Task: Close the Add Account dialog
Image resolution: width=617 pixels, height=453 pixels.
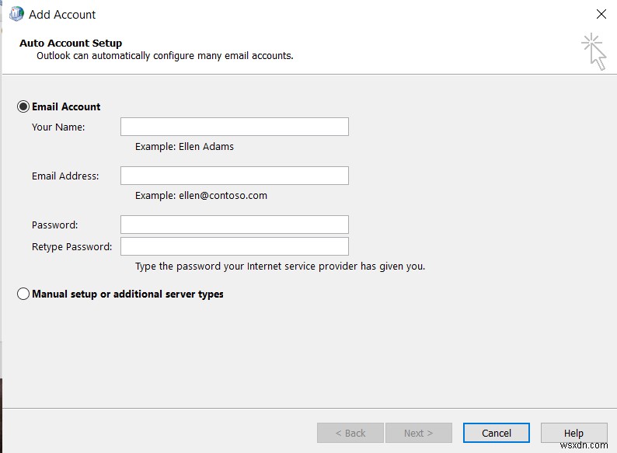Action: click(x=601, y=14)
